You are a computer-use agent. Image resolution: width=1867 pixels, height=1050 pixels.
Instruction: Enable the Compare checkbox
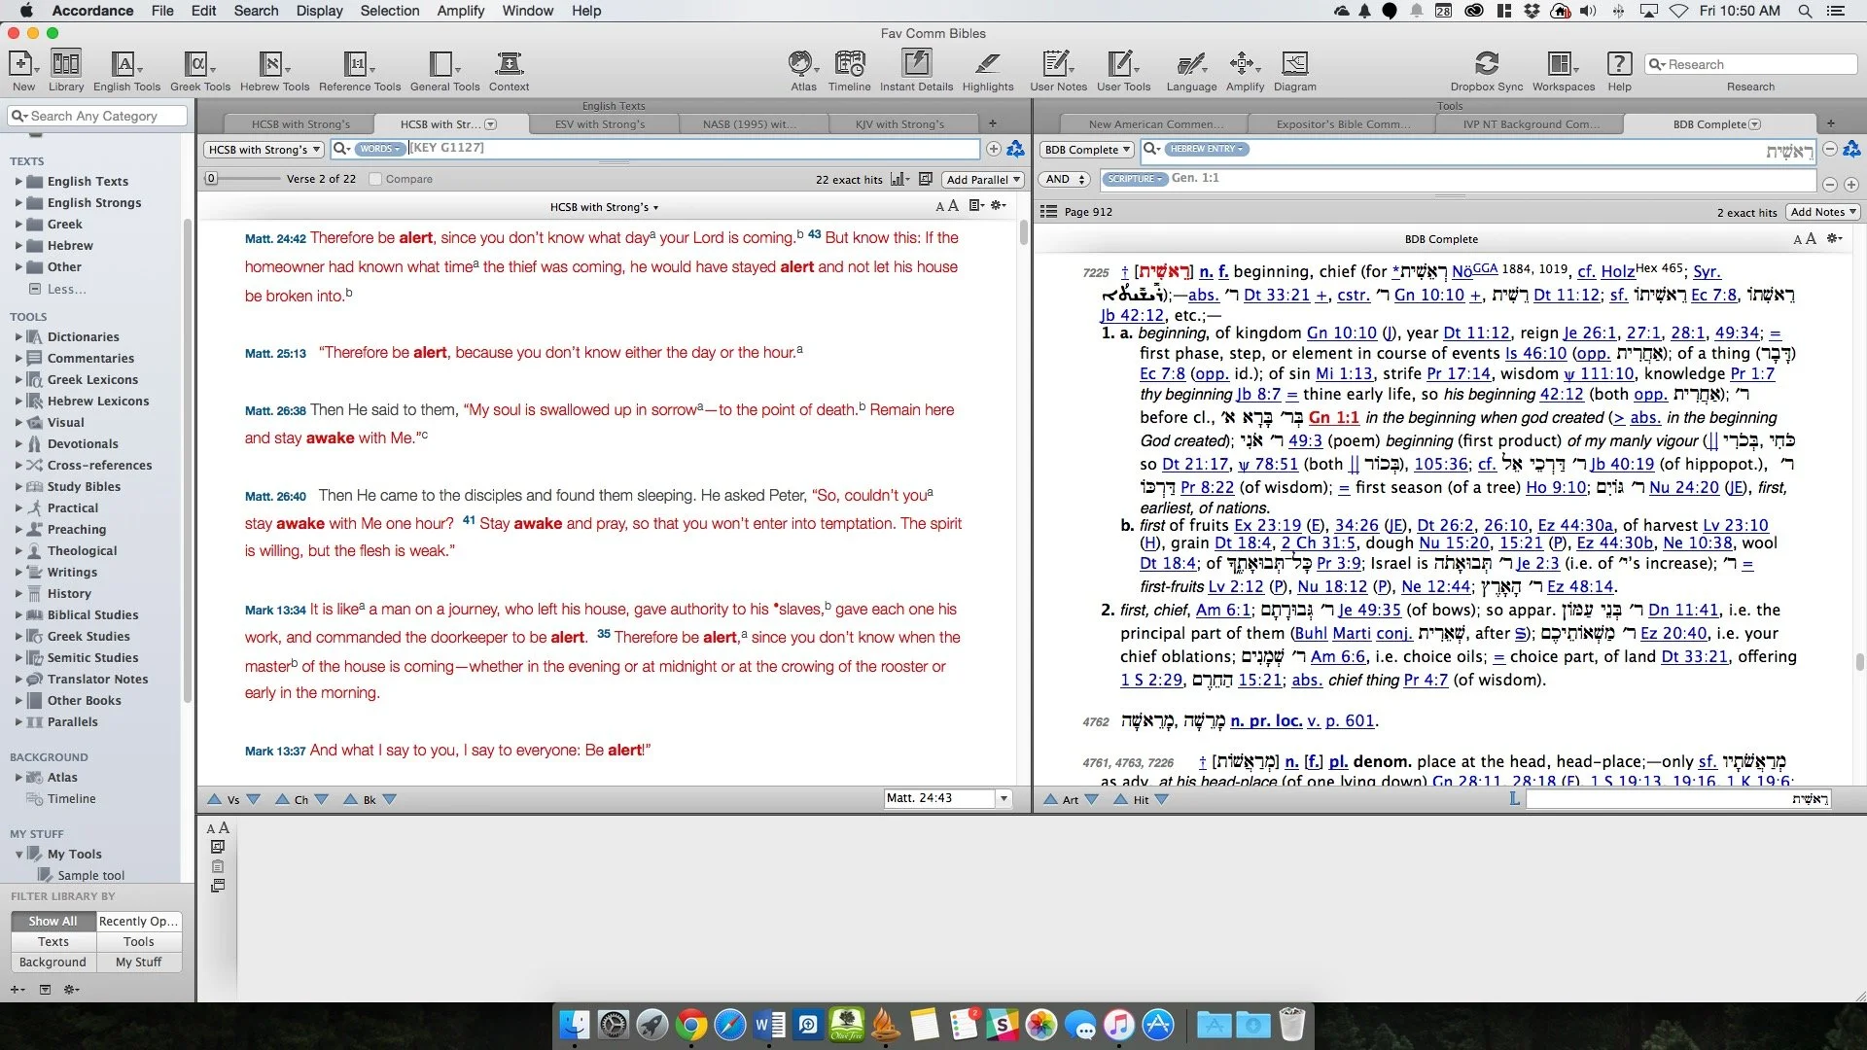[375, 179]
